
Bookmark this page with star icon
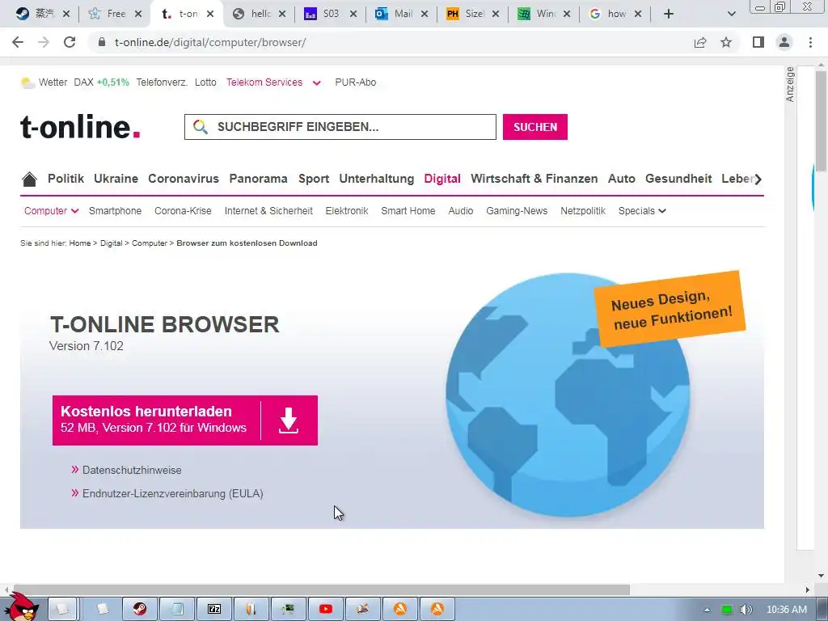(726, 42)
